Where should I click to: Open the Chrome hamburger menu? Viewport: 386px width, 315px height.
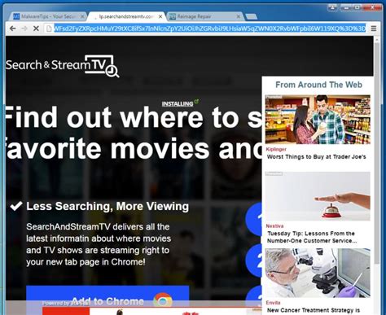point(374,28)
